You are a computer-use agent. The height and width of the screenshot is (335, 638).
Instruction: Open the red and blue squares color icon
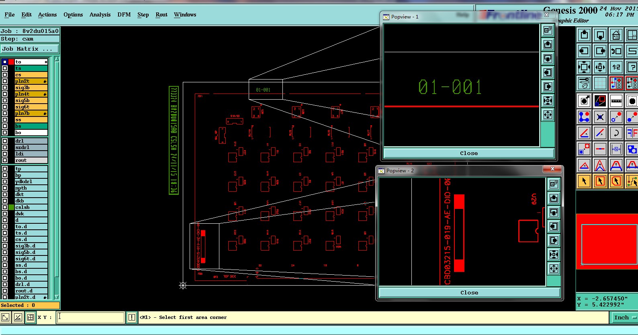coord(600,101)
